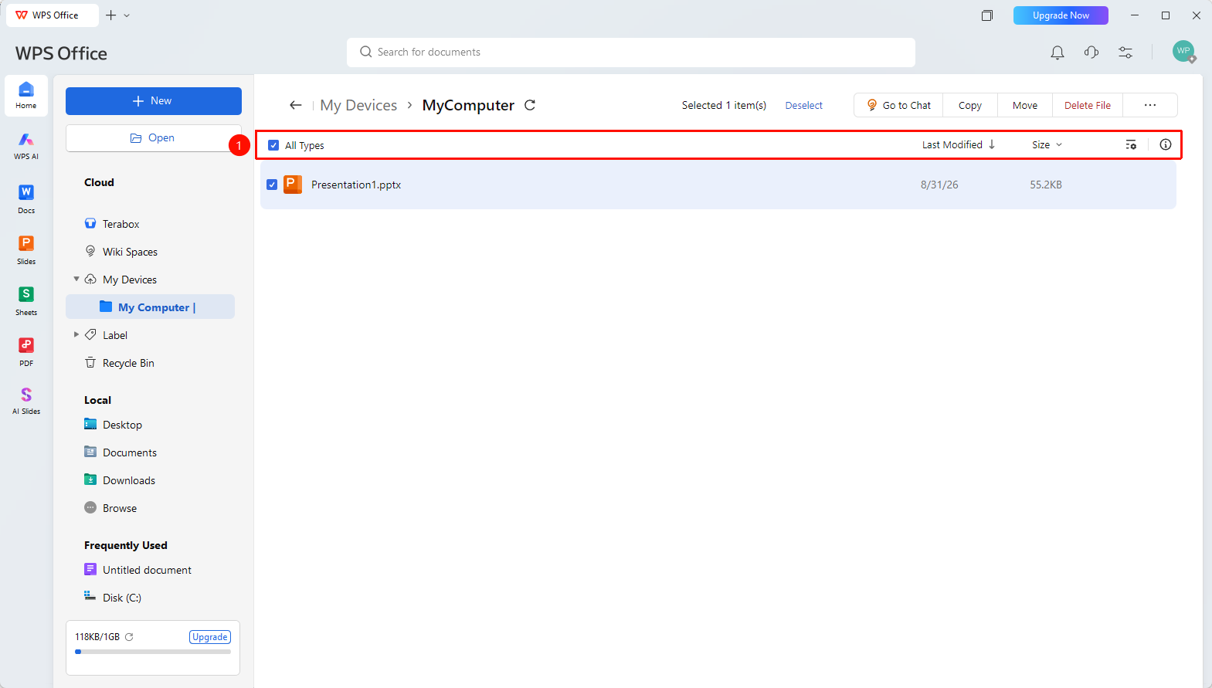This screenshot has width=1212, height=688.
Task: Open the Docs app icon
Action: pos(26,198)
